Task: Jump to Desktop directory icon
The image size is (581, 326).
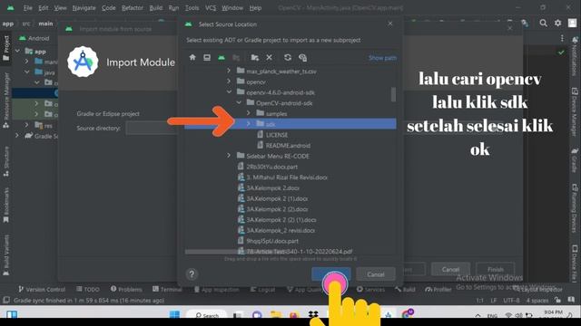Action: (207, 58)
